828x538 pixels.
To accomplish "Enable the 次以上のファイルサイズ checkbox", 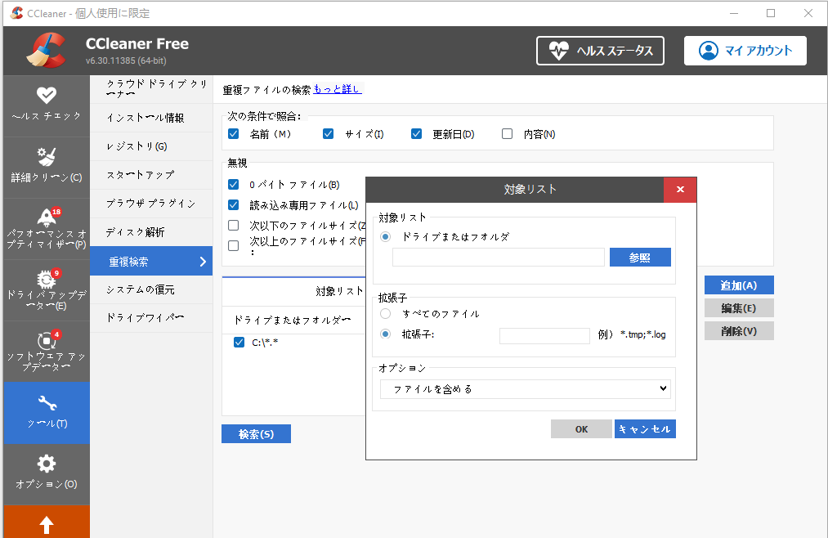I will click(234, 245).
